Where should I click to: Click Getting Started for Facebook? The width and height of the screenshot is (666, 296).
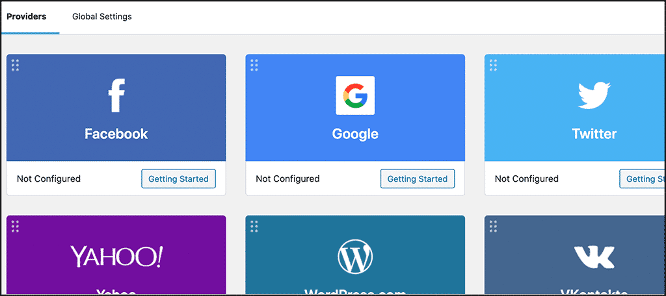178,179
